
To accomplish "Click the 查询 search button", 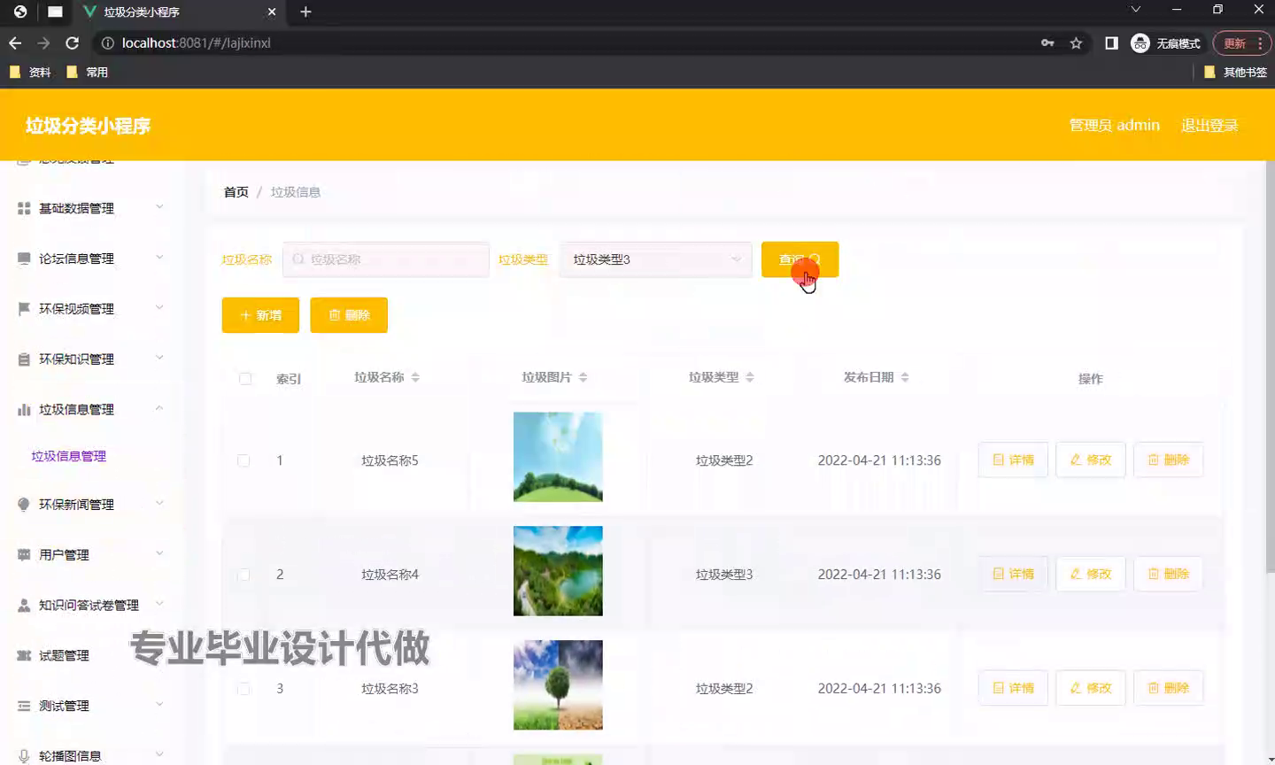I will pos(800,259).
